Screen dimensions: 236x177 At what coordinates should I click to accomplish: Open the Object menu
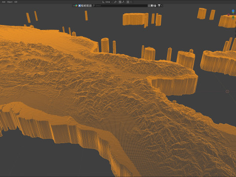(x=10, y=2)
